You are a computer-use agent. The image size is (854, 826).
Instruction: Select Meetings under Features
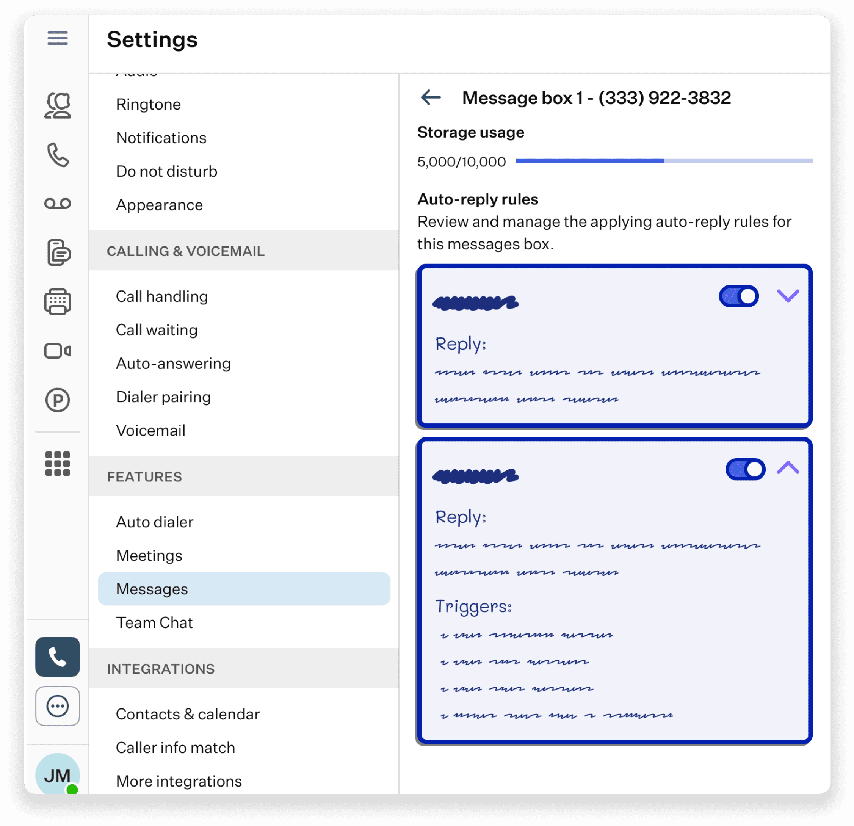149,556
